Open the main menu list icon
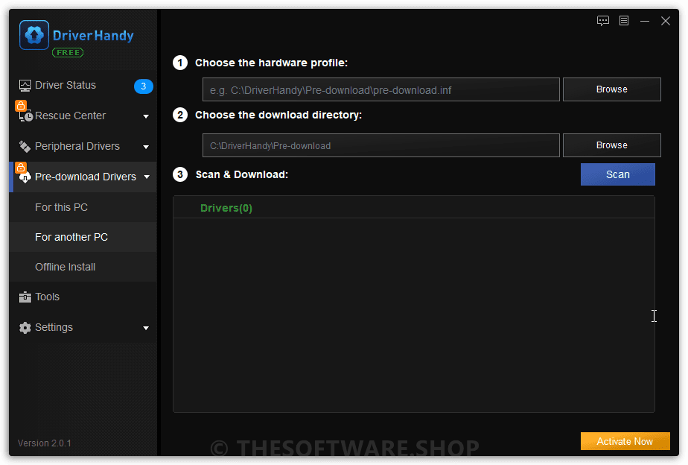The width and height of the screenshot is (688, 465). pos(623,21)
